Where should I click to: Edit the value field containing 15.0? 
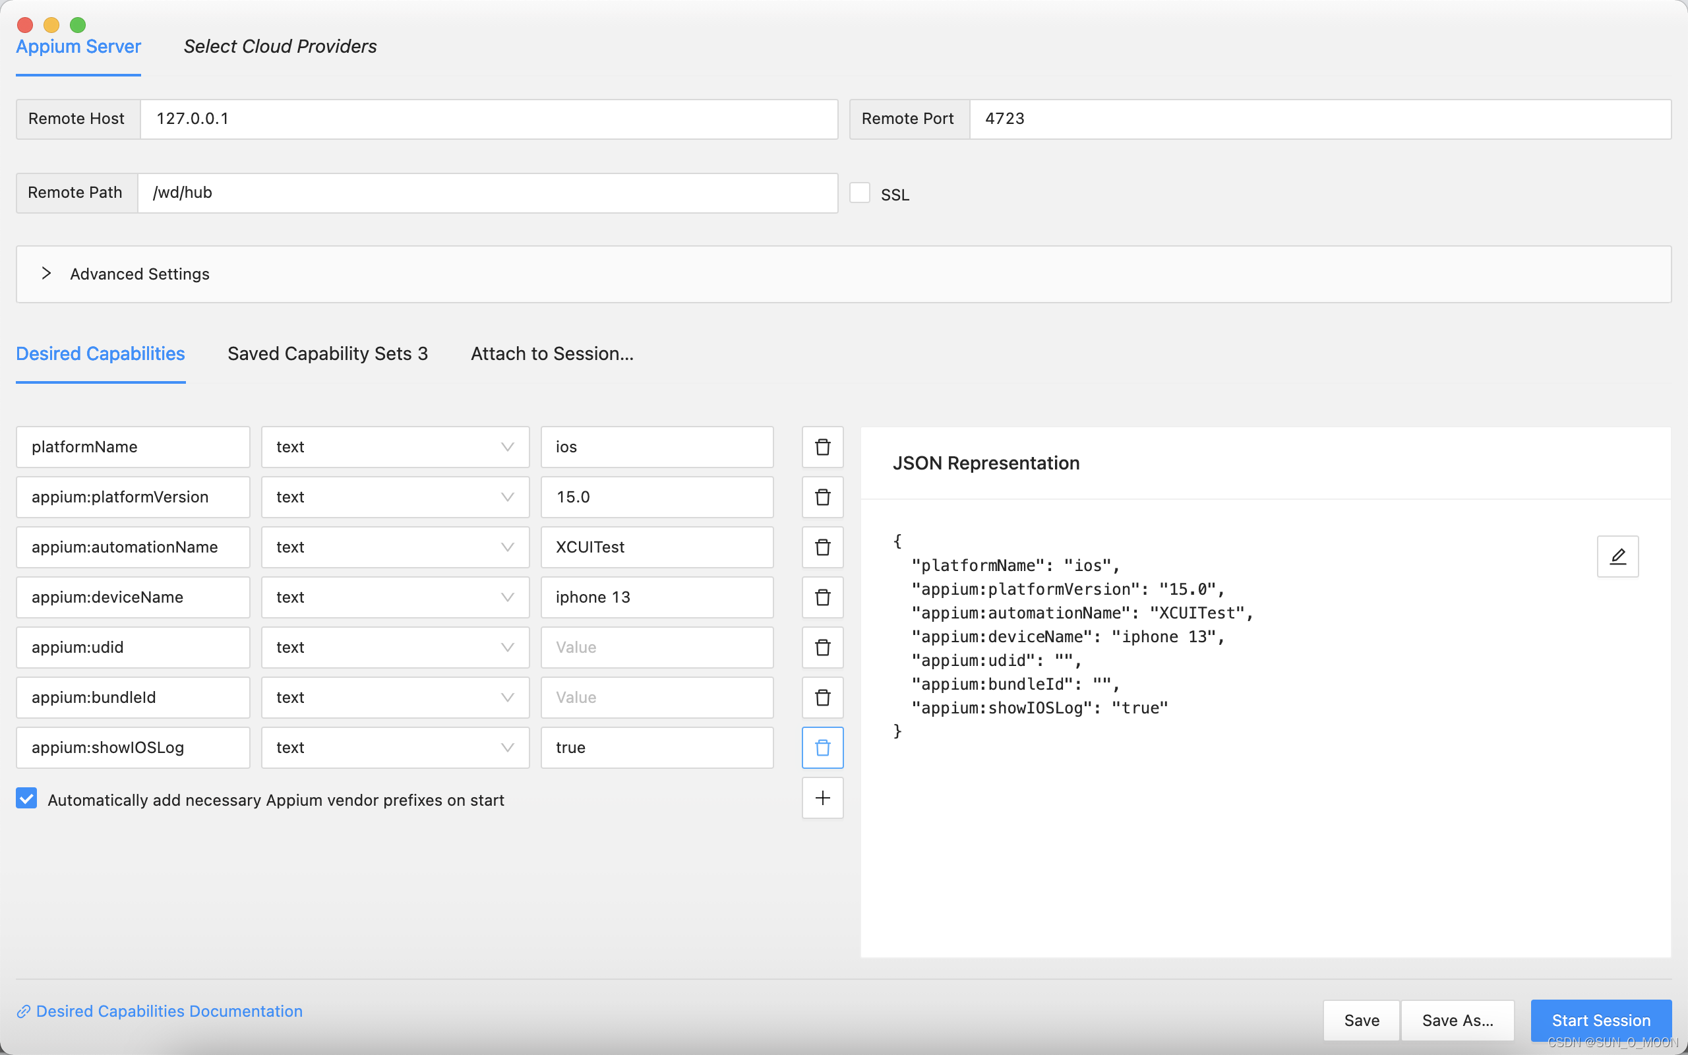pyautogui.click(x=657, y=497)
